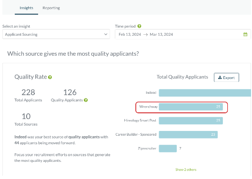The image size is (252, 179).
Task: Click the Indeed bar in chart
Action: point(205,93)
